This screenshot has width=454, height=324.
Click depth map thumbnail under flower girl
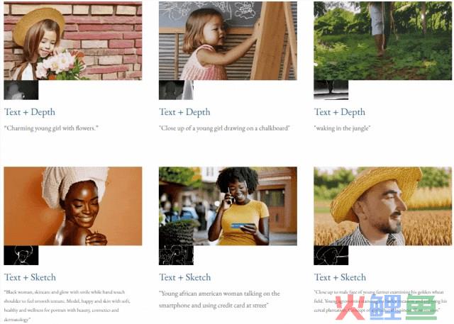tap(21, 90)
